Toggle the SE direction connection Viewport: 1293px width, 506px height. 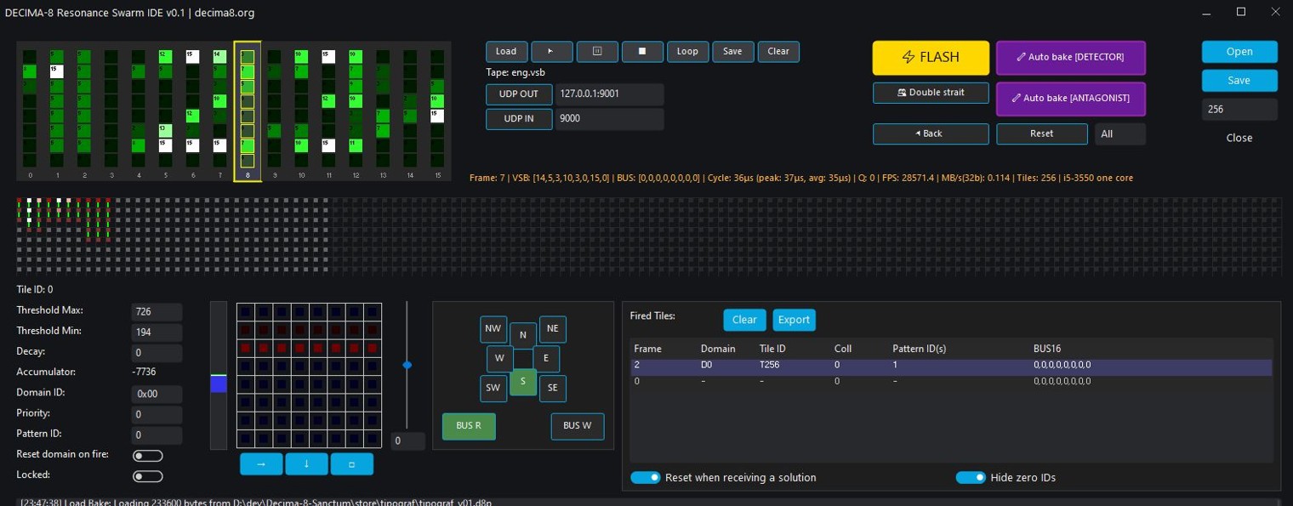point(553,388)
